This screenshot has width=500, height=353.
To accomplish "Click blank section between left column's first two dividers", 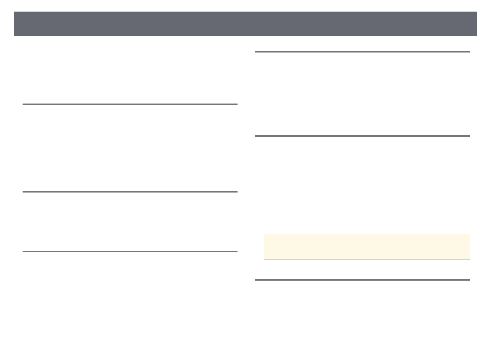I will pyautogui.click(x=130, y=148).
